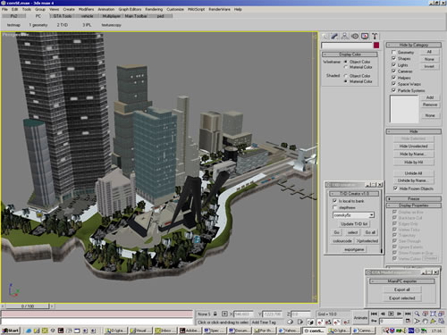Open the MAXScript menu
Image resolution: width=447 pixels, height=335 pixels.
(x=196, y=9)
